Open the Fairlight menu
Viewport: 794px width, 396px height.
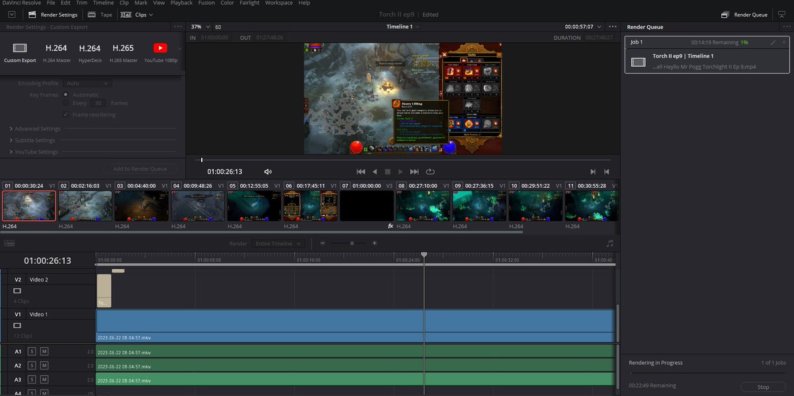coord(249,3)
